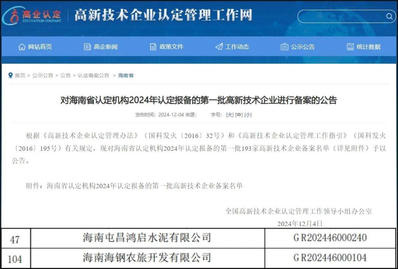
Task: Open the 公示公告 navigation item
Action: click(298, 47)
